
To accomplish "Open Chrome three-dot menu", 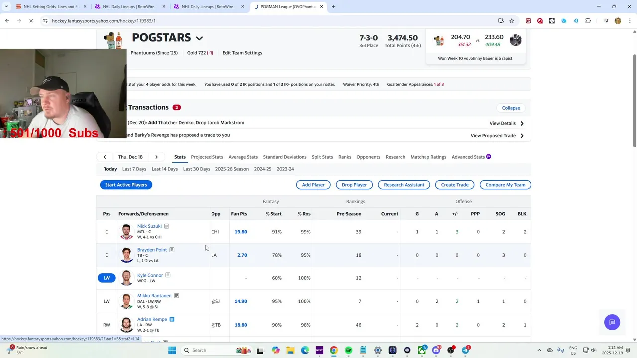I will 629,21.
